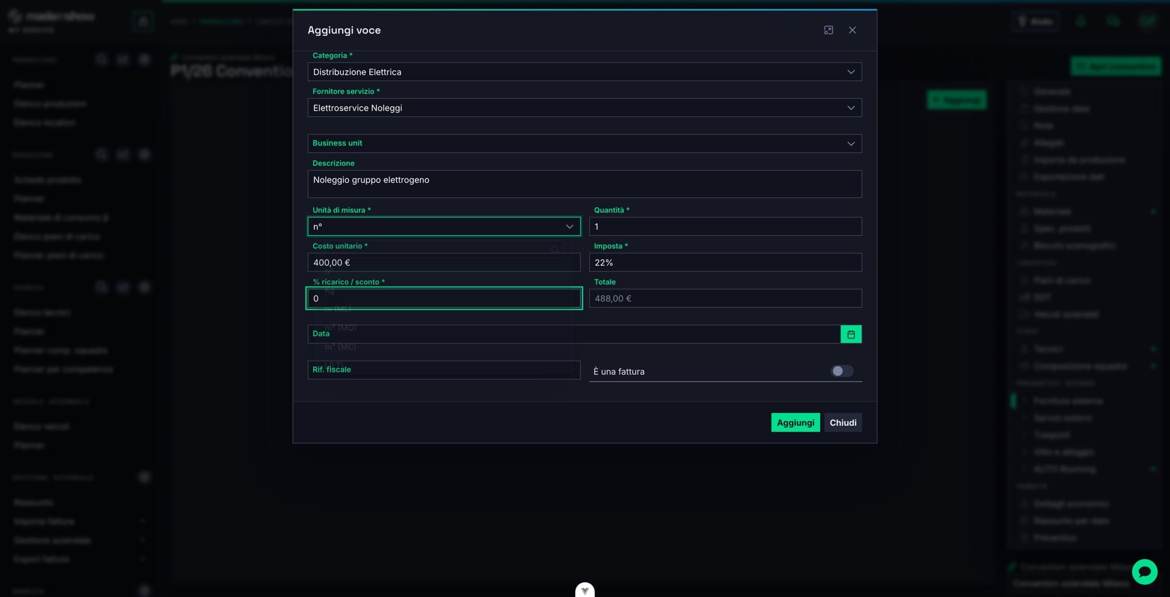Click the Aggiungi voce dialog title

344,30
